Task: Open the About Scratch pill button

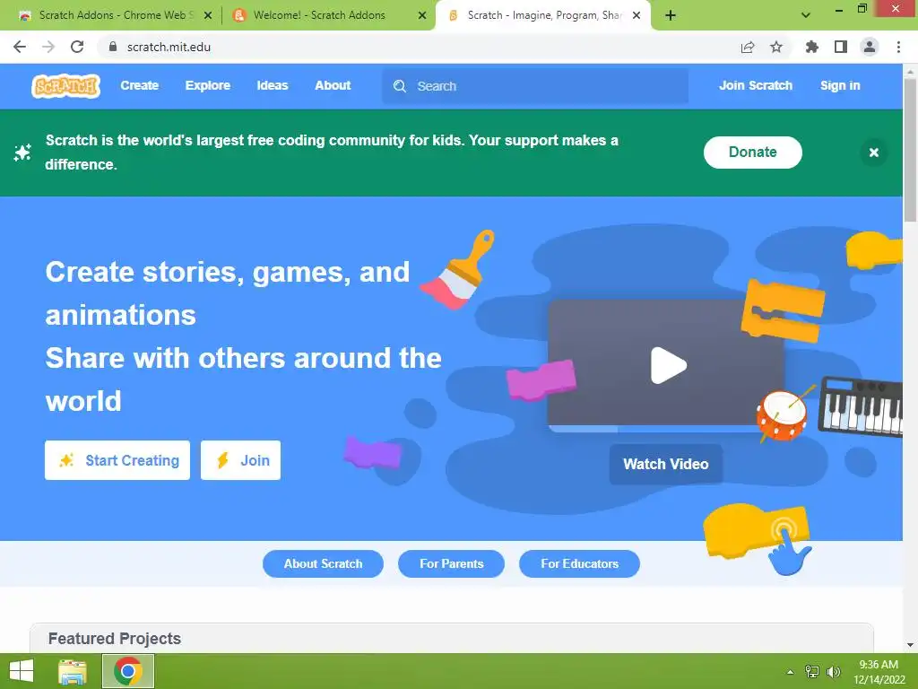Action: click(323, 563)
